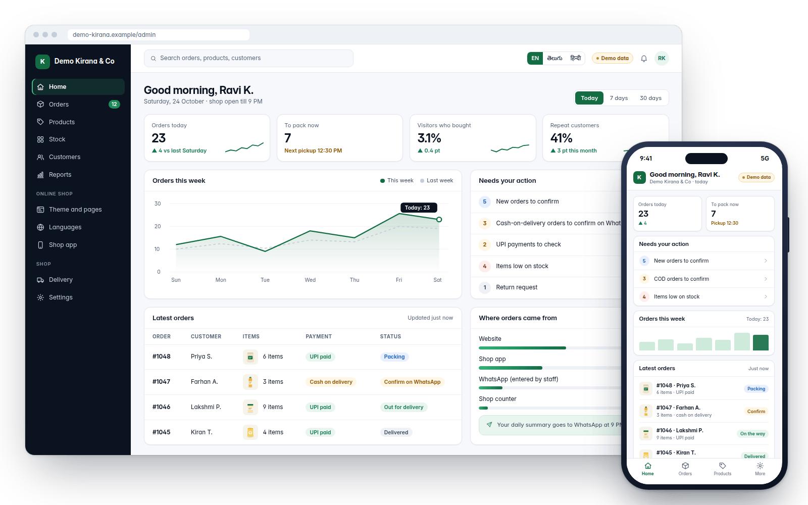
Task: Click the Stock grid icon in sidebar
Action: pos(40,139)
